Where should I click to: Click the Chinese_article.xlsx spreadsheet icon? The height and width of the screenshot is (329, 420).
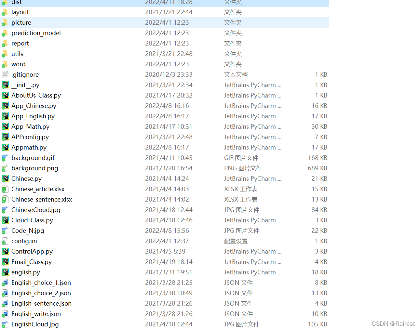tap(5, 189)
